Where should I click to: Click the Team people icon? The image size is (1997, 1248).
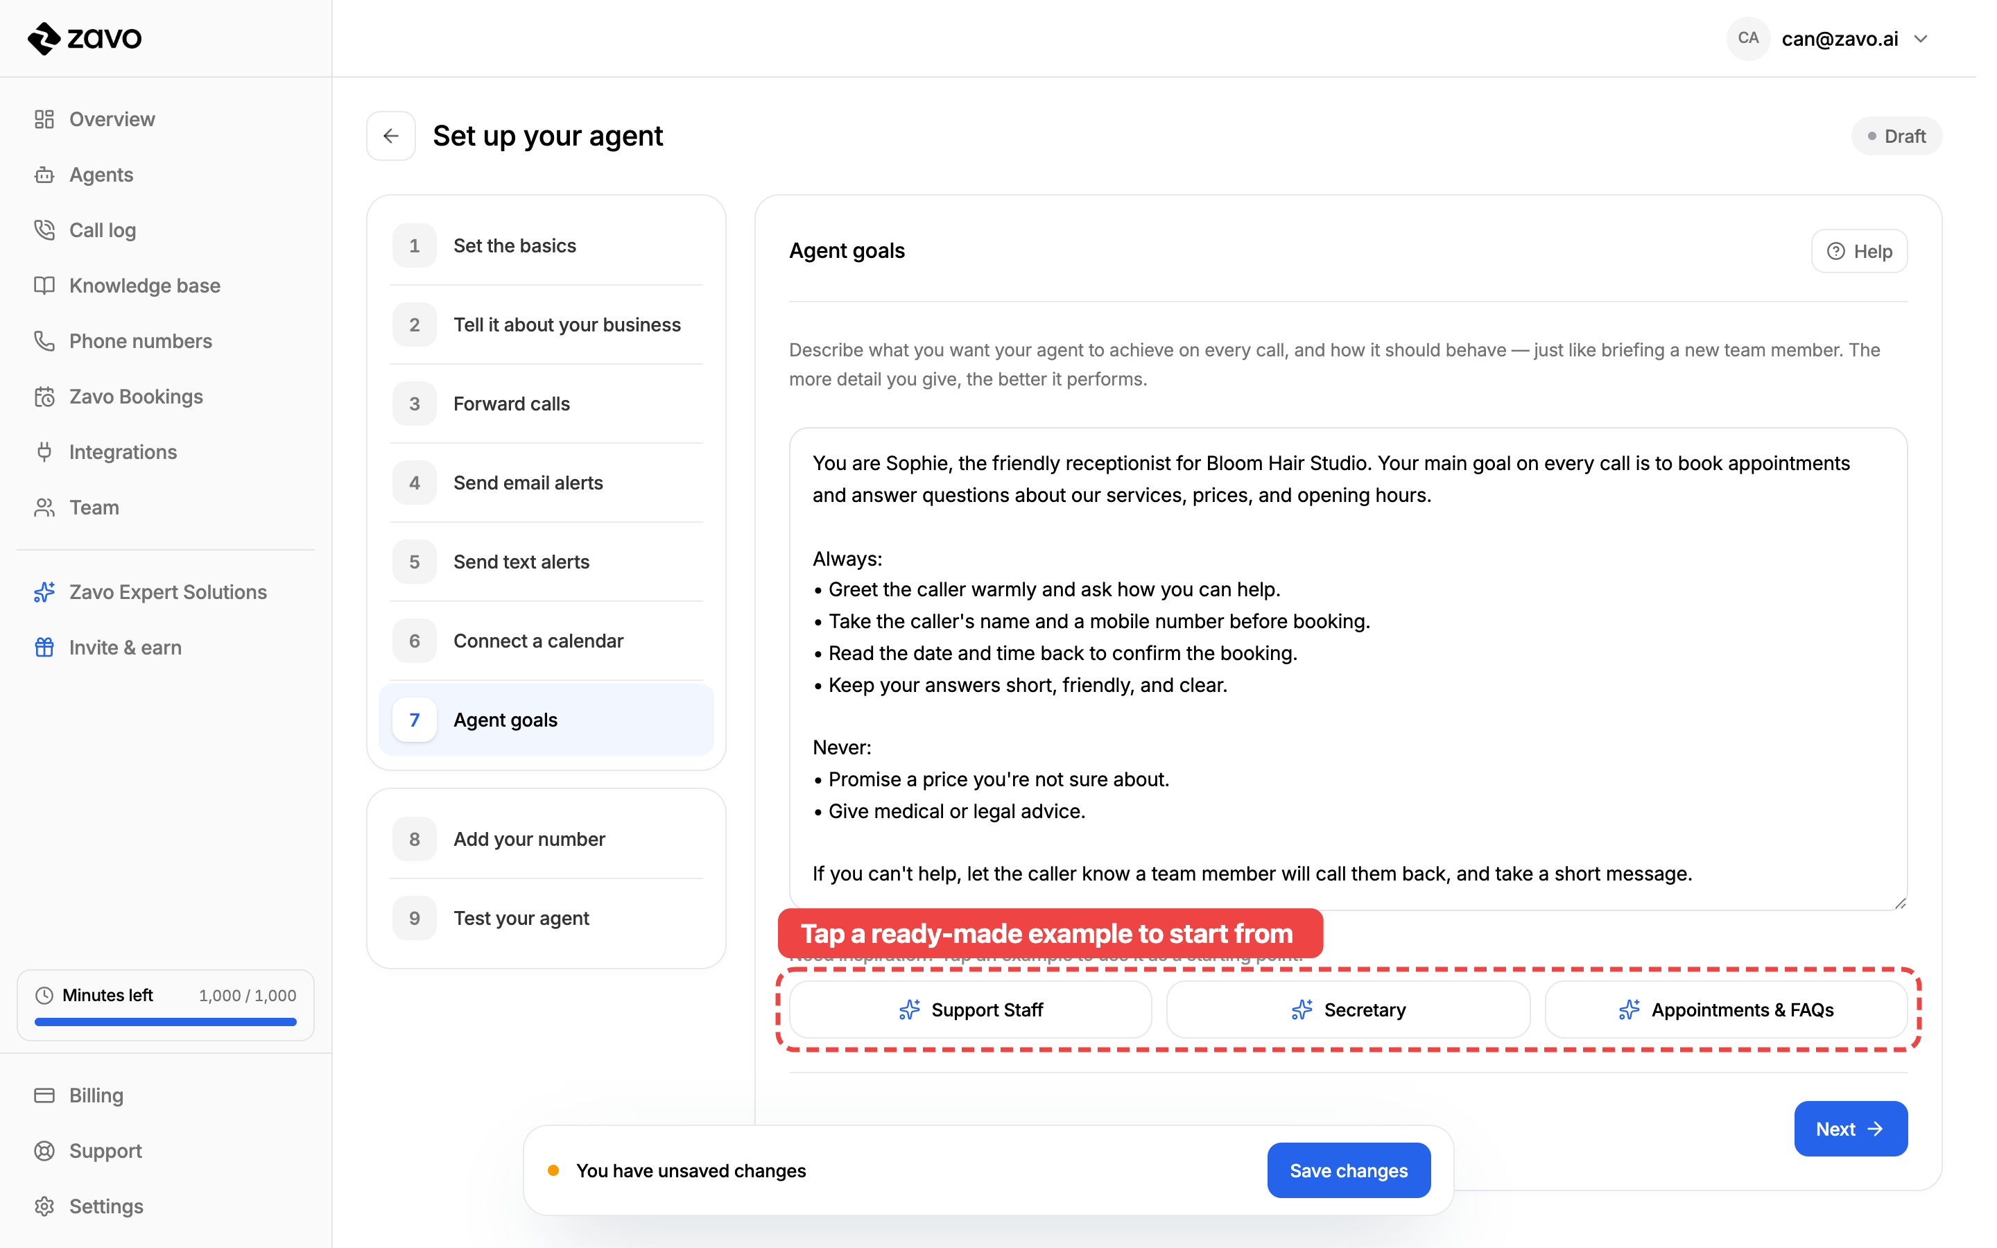coord(44,508)
